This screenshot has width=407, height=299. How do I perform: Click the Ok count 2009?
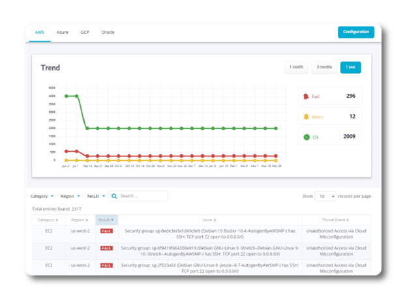(x=350, y=136)
